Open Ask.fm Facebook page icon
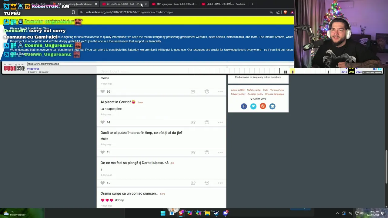The height and width of the screenshot is (218, 388). (244, 106)
